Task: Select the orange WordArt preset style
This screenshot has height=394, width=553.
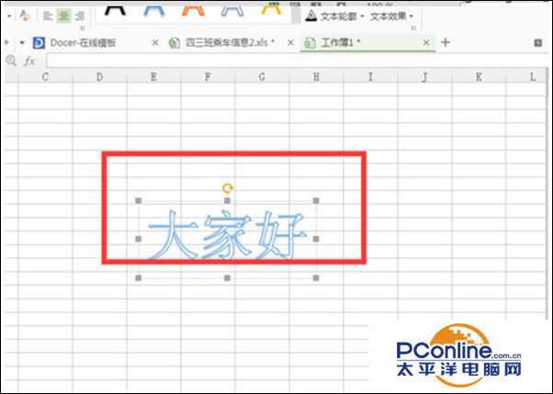Action: 193,11
